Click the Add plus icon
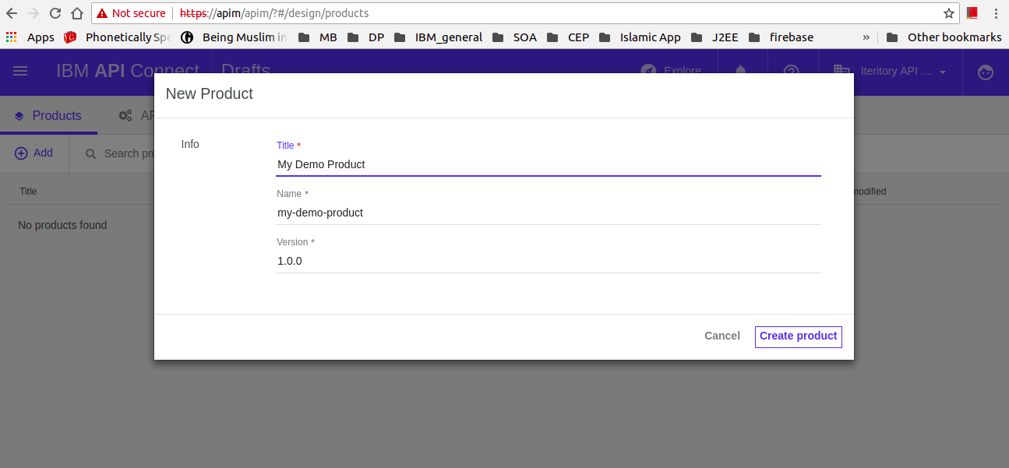 pyautogui.click(x=22, y=153)
